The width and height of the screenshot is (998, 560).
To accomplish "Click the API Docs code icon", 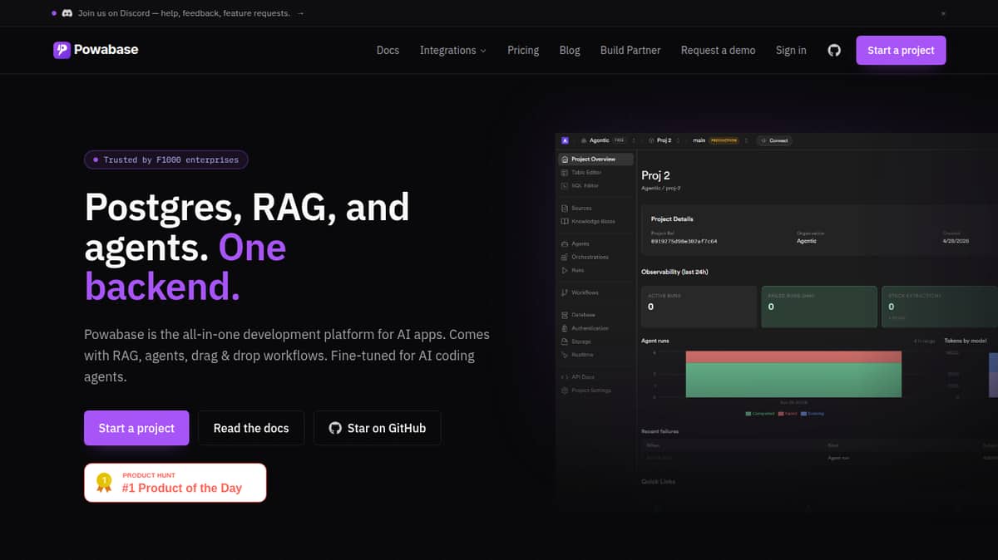I will tap(565, 377).
